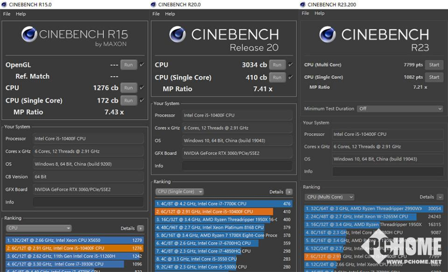Run CPU (Single Core) test in R20
448x272 pixels.
[277, 77]
